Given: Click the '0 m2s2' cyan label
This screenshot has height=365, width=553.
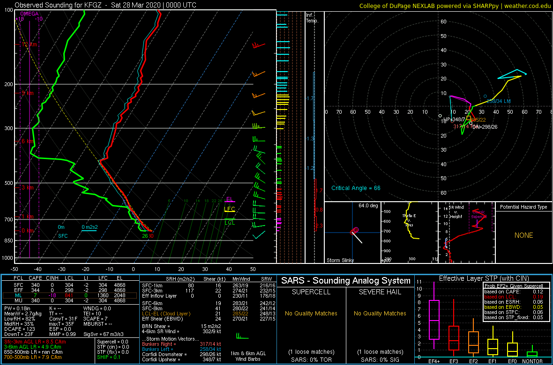Looking at the screenshot, I should click(89, 227).
